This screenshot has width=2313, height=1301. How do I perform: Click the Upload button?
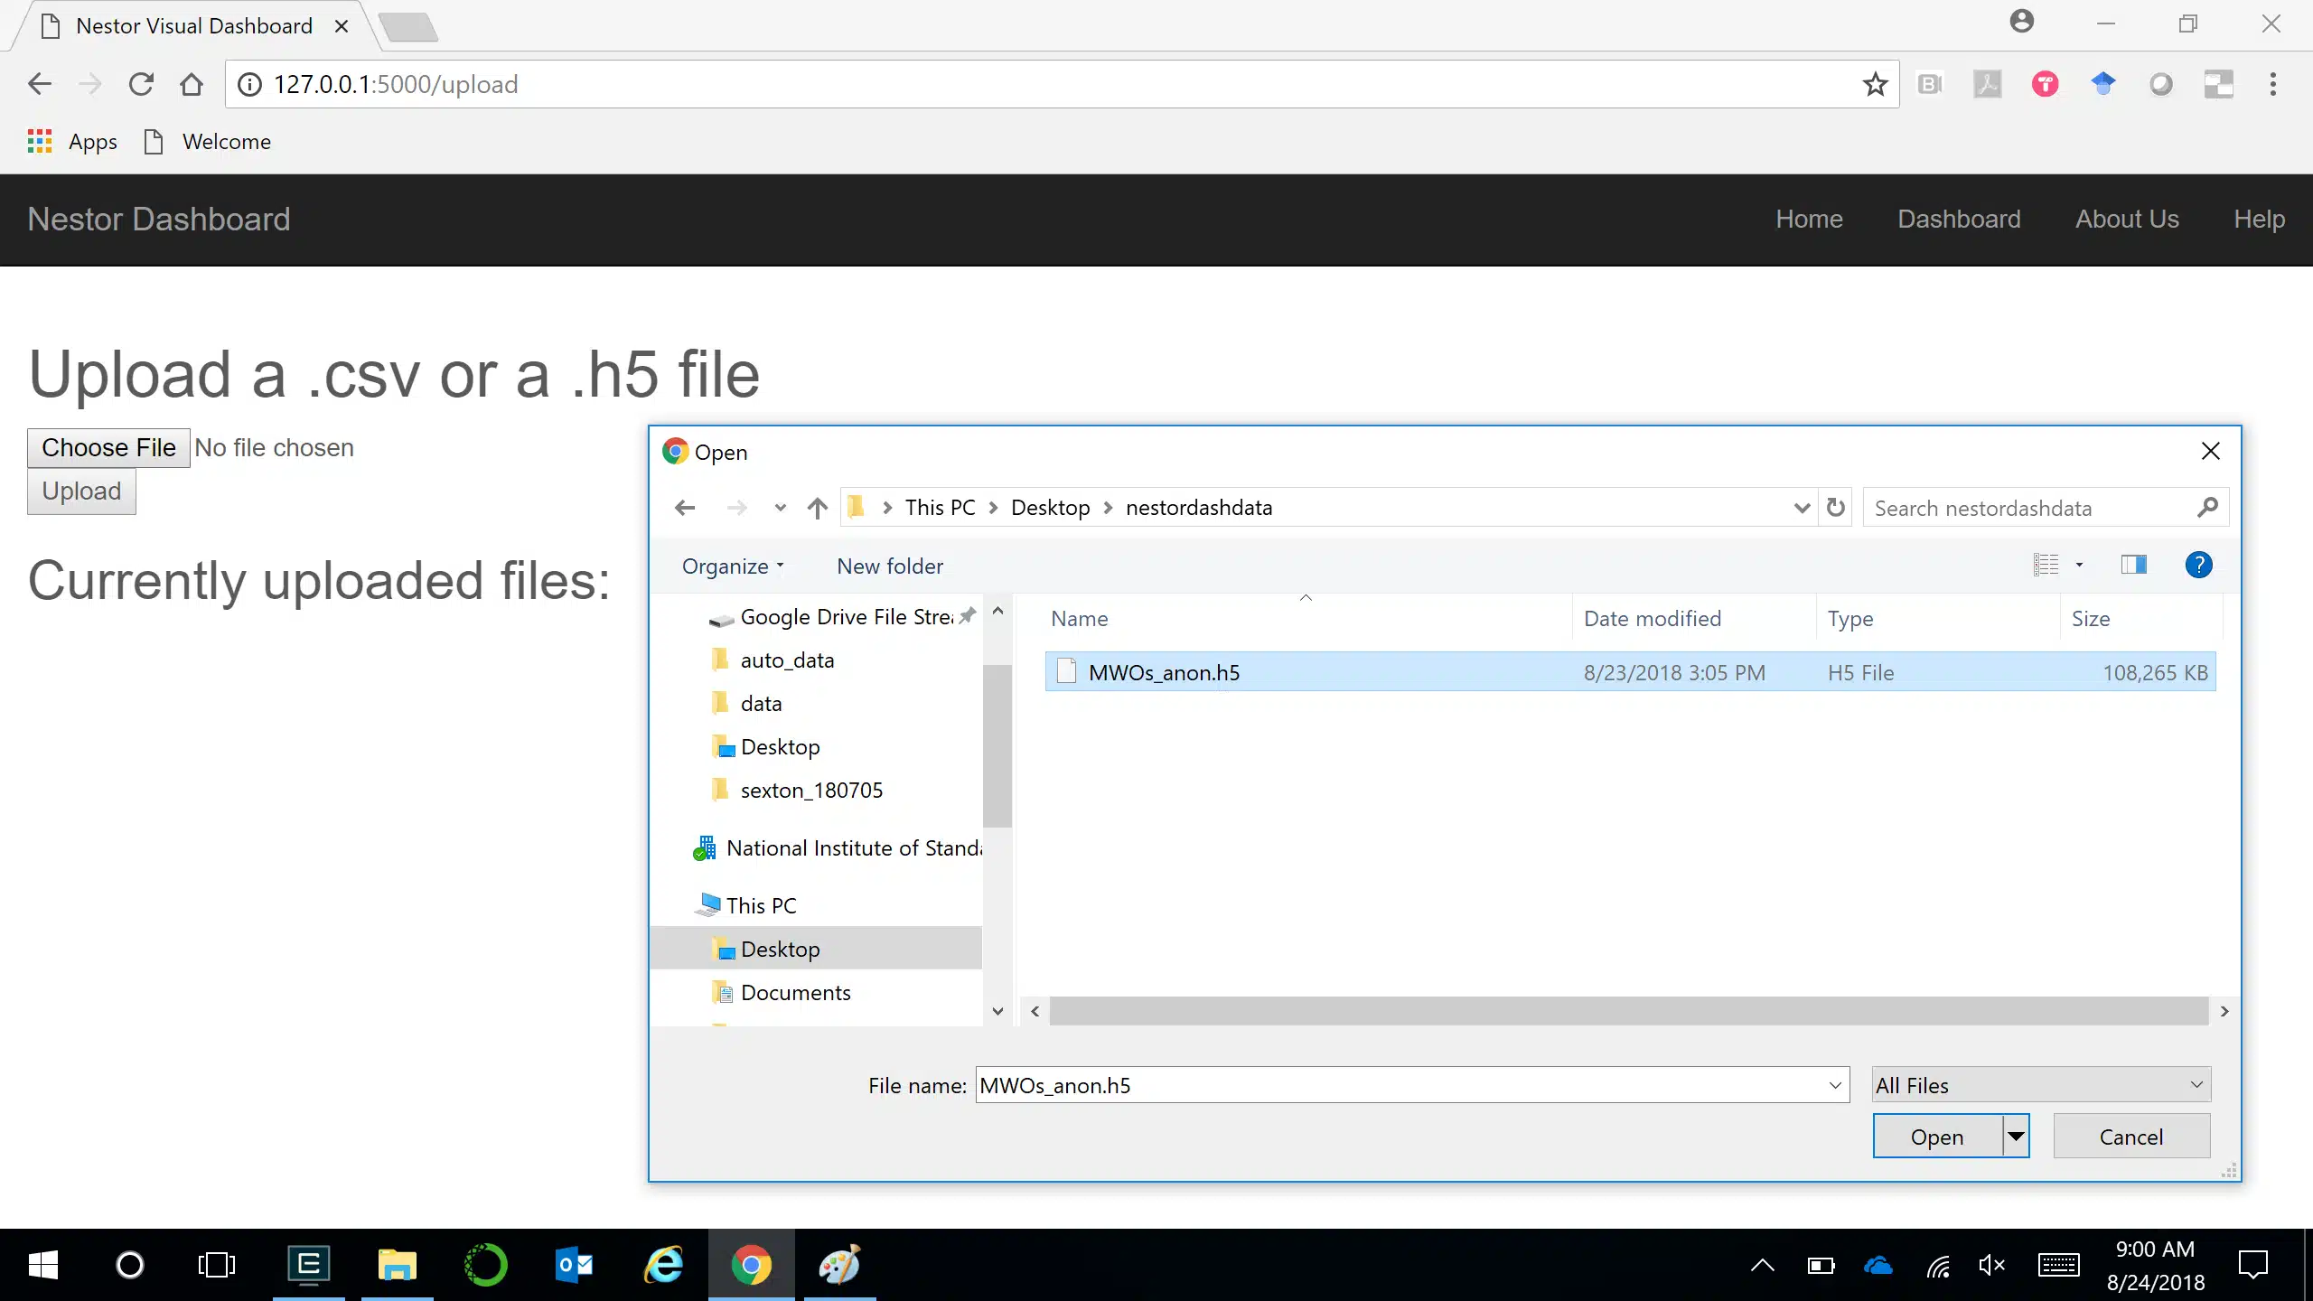point(81,491)
